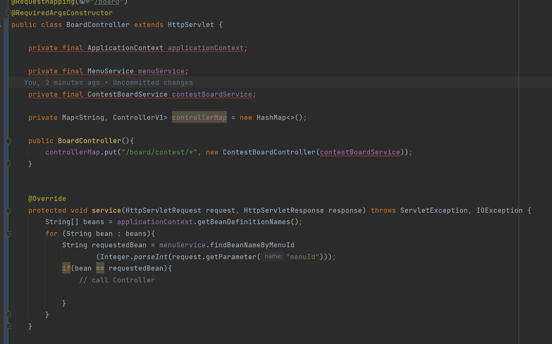Click the MenuService type name

click(x=111, y=71)
